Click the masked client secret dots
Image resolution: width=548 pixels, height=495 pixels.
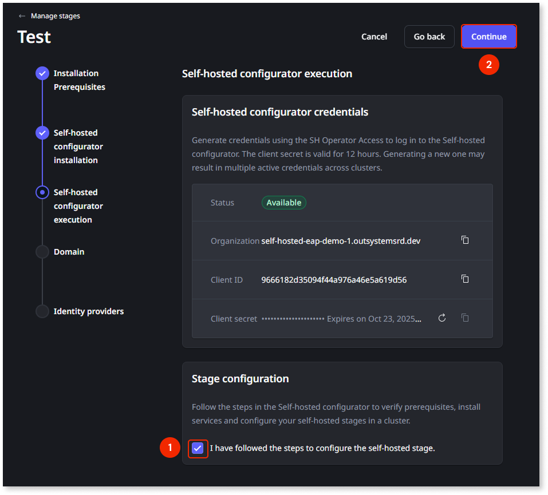click(x=293, y=319)
